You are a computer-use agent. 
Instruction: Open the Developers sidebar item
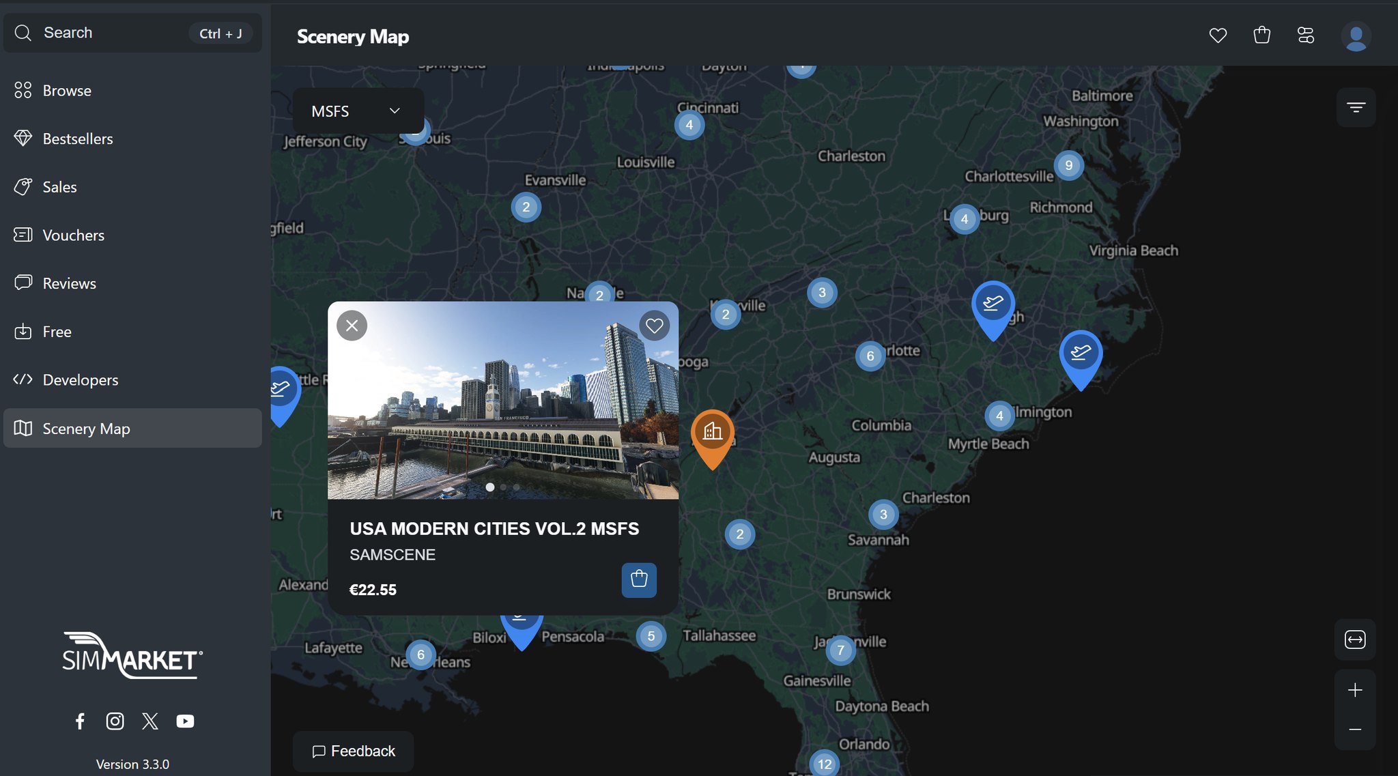point(80,379)
